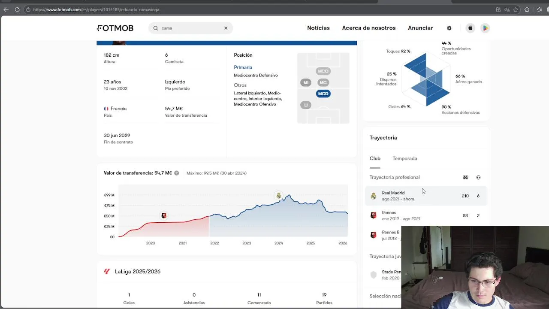The image size is (549, 309).
Task: Click Real Madrid marker on value chart
Action: (x=279, y=196)
